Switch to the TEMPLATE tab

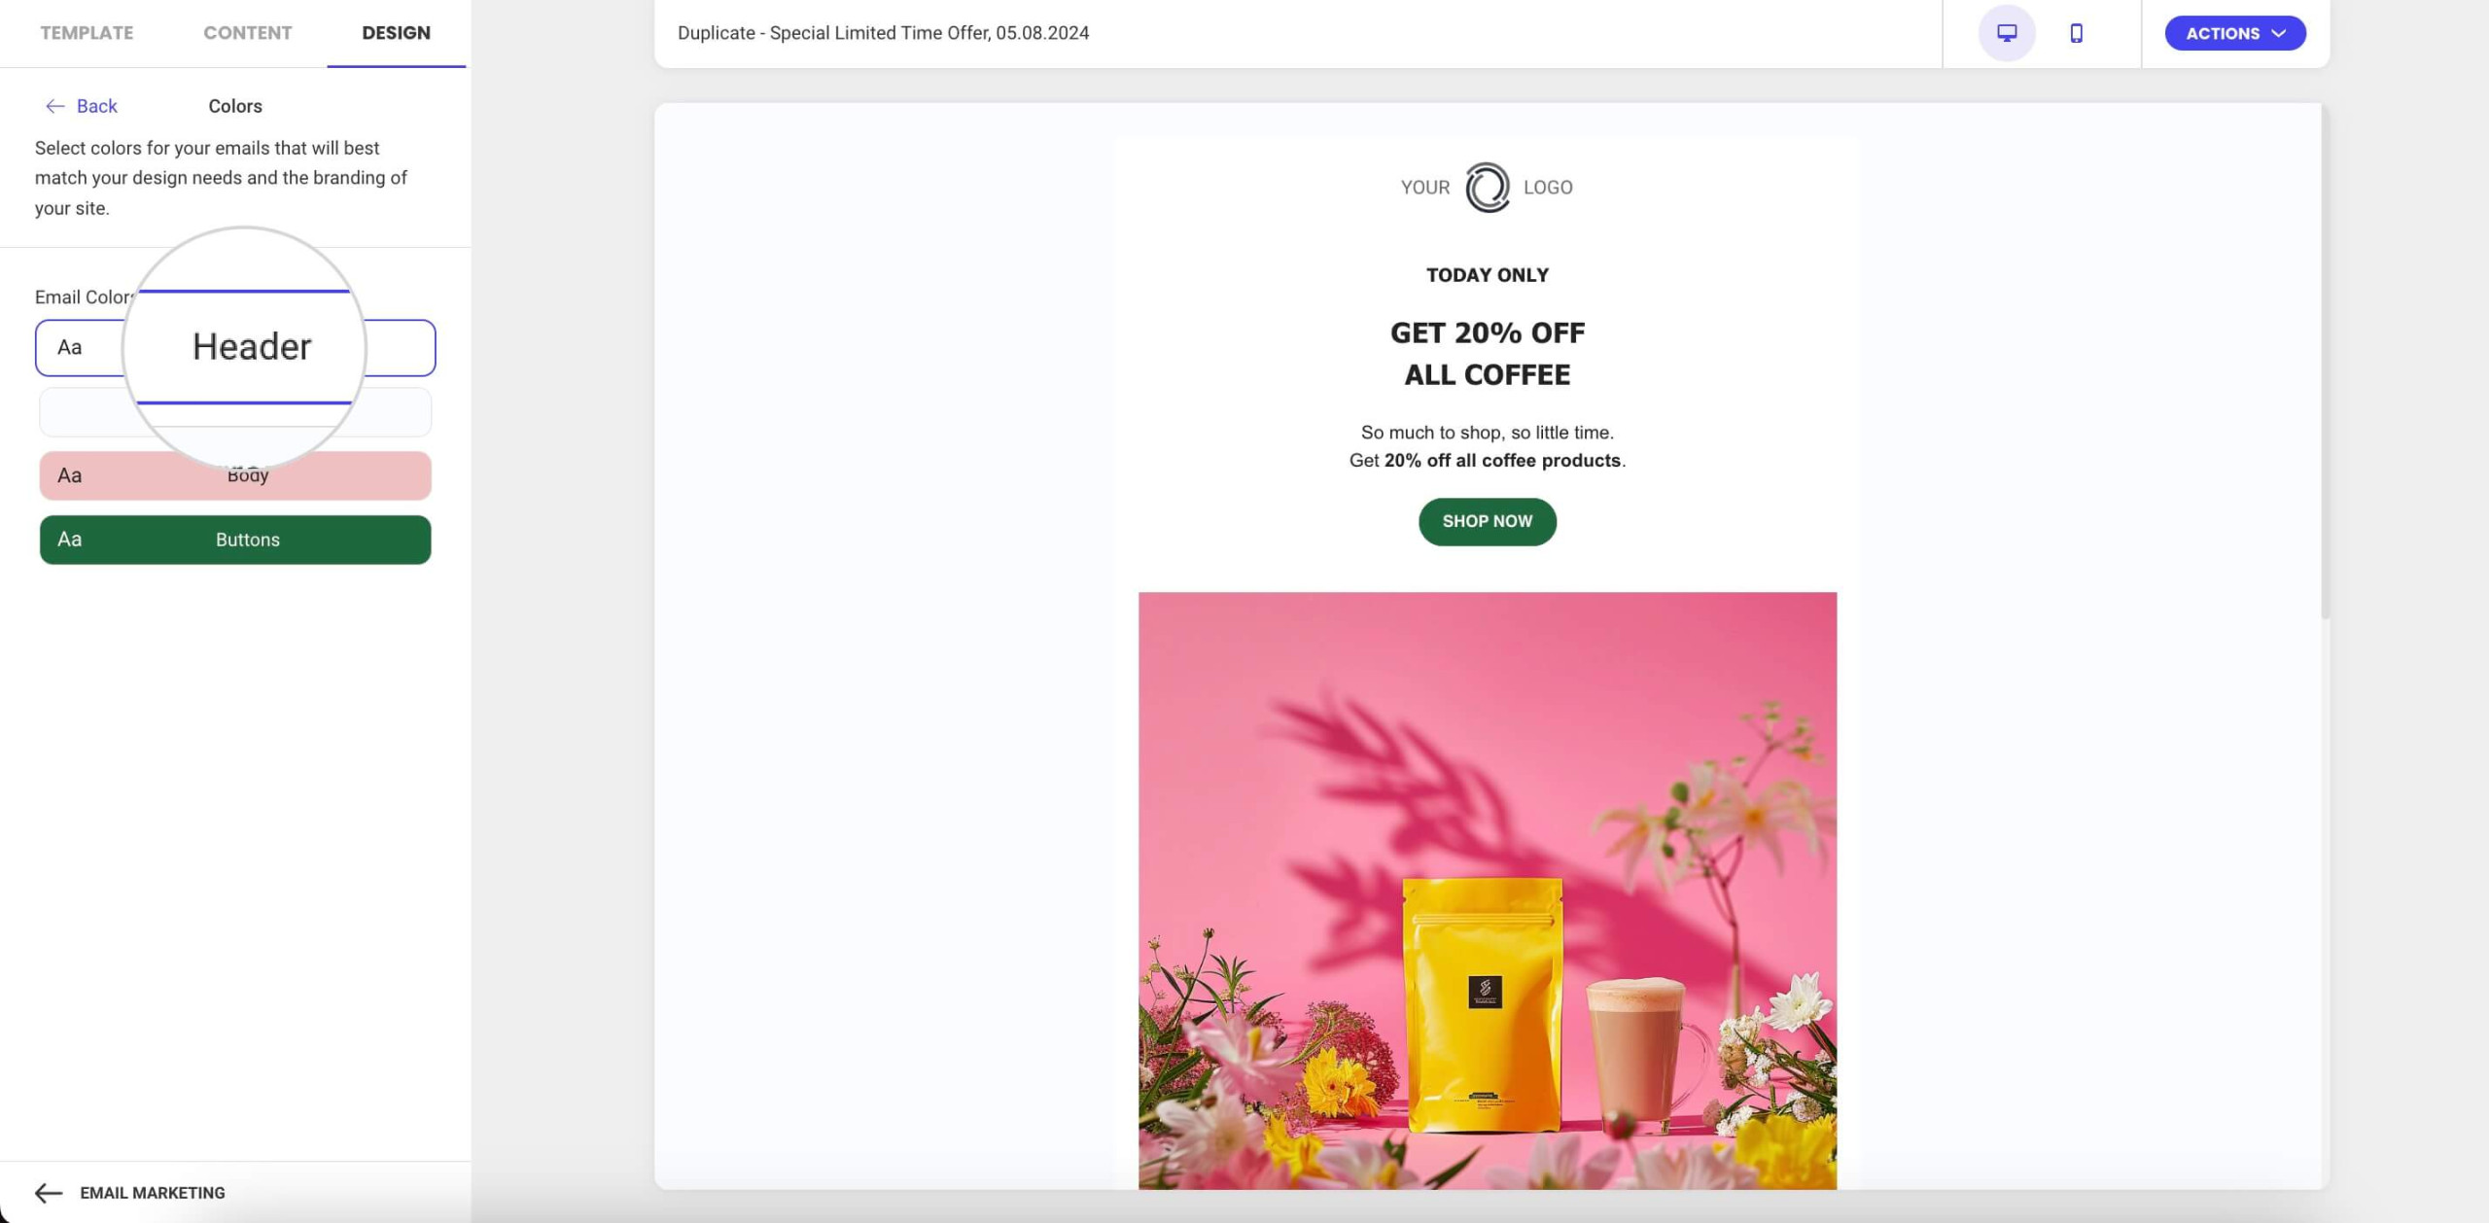[85, 33]
